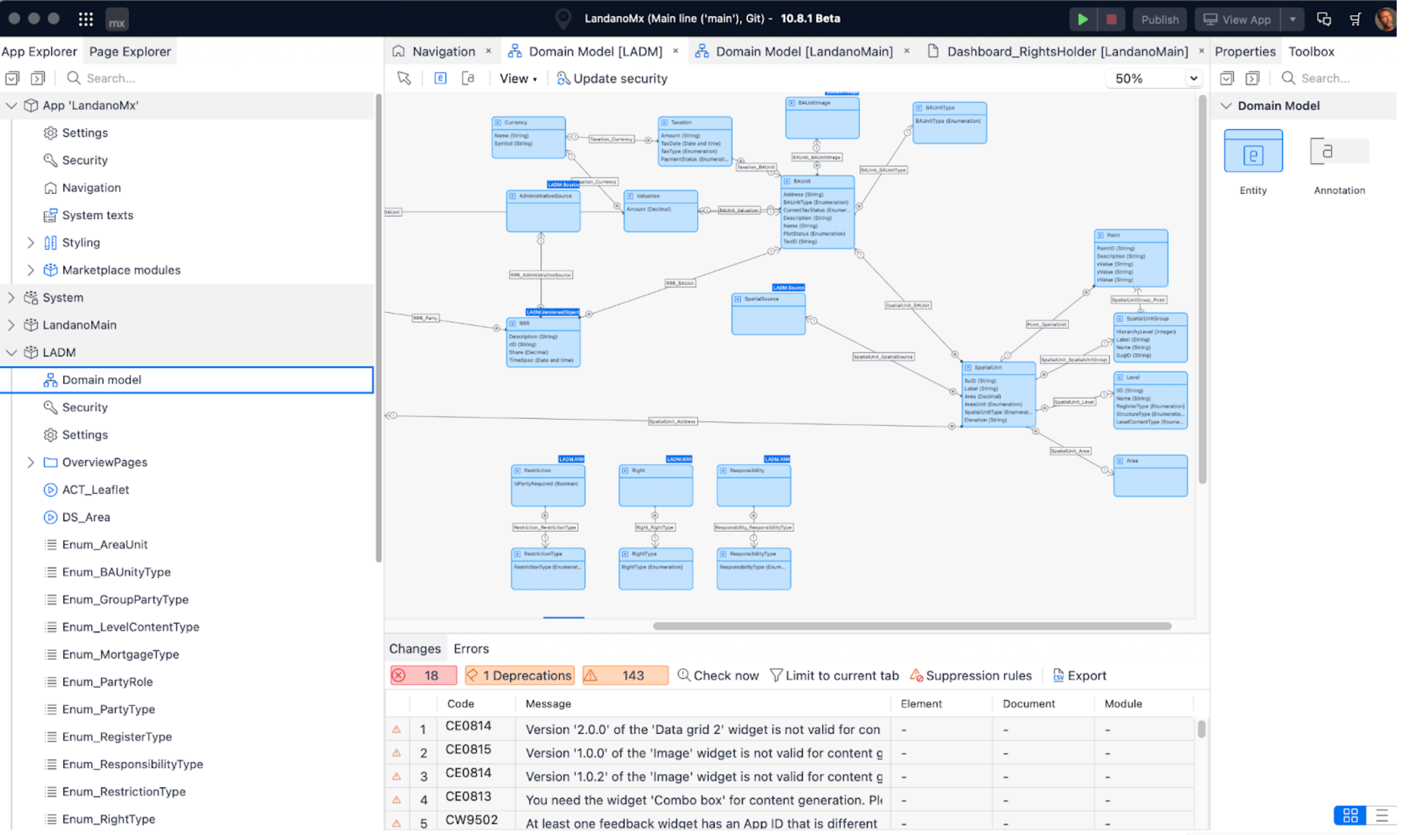Collapse the Domain Model toolbox section

(x=1226, y=106)
